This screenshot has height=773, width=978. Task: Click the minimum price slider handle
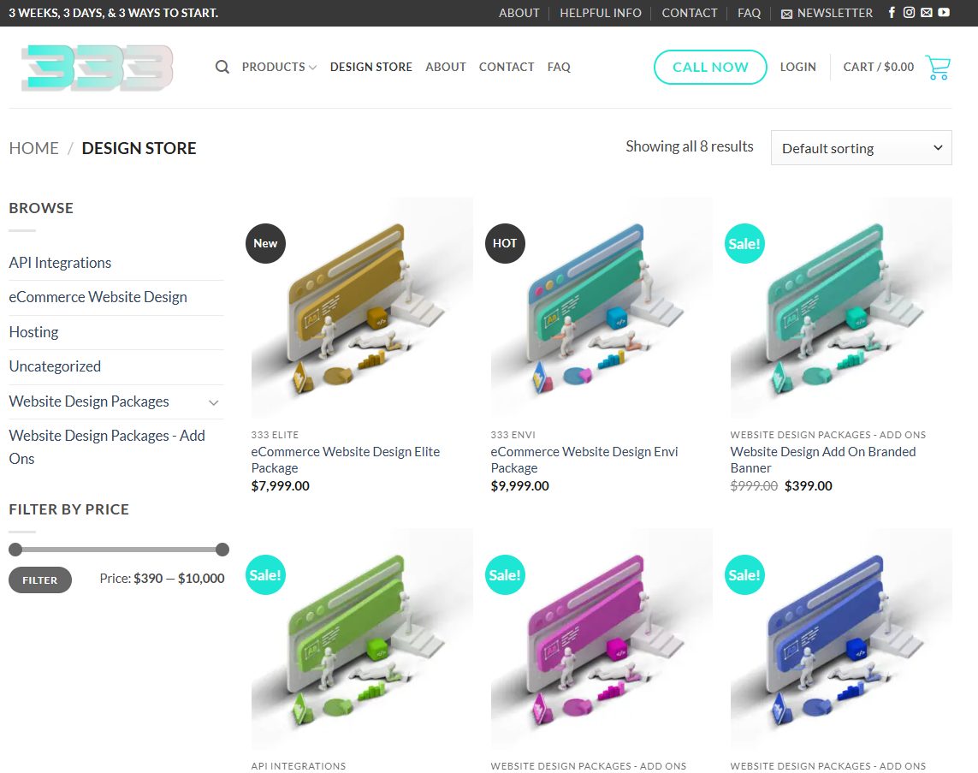[15, 550]
